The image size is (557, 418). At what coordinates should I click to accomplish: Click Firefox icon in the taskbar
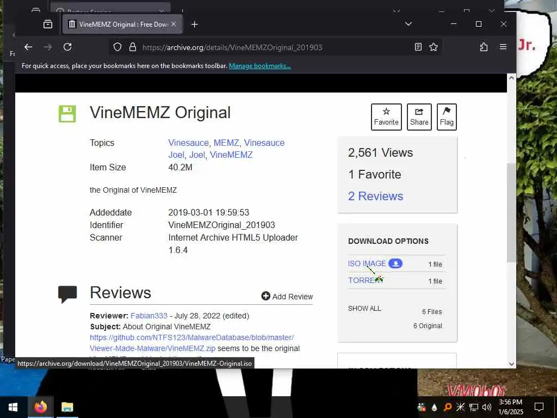40,407
